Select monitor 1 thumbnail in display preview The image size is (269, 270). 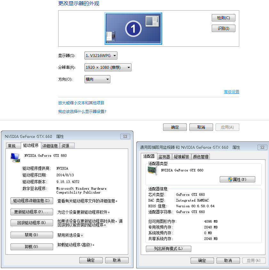[133, 28]
